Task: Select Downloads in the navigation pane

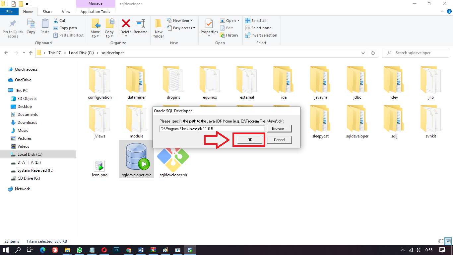Action: (x=27, y=123)
